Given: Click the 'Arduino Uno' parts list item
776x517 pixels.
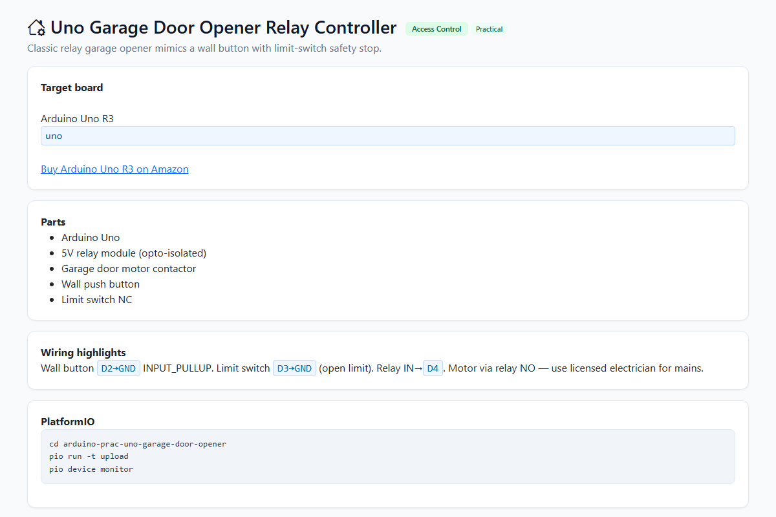Looking at the screenshot, I should [91, 238].
